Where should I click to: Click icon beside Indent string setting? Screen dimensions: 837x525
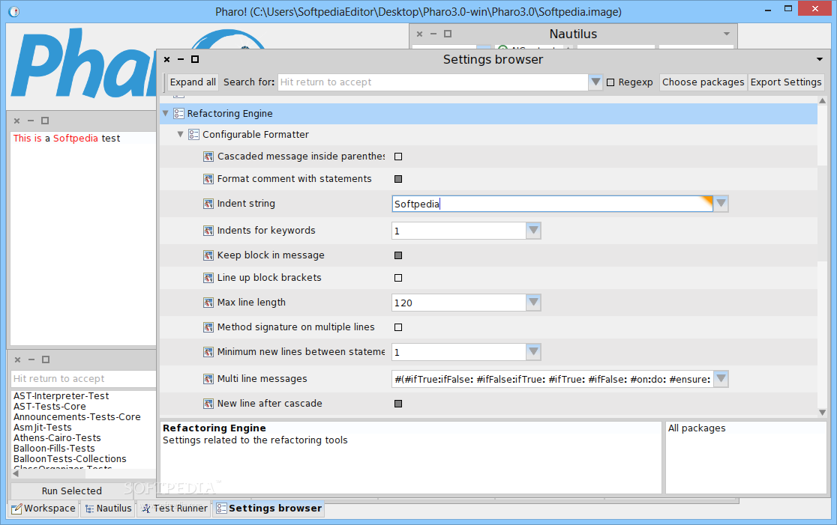click(208, 204)
